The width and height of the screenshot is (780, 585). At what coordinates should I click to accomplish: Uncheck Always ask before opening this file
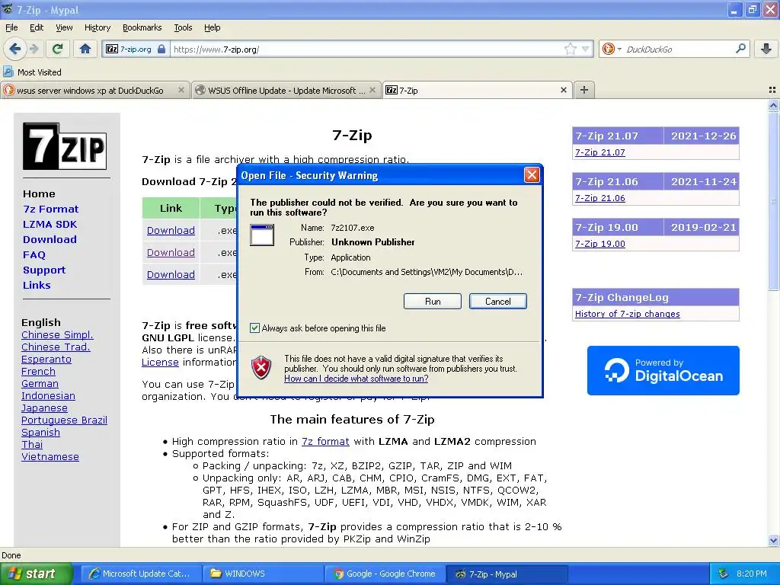[254, 328]
